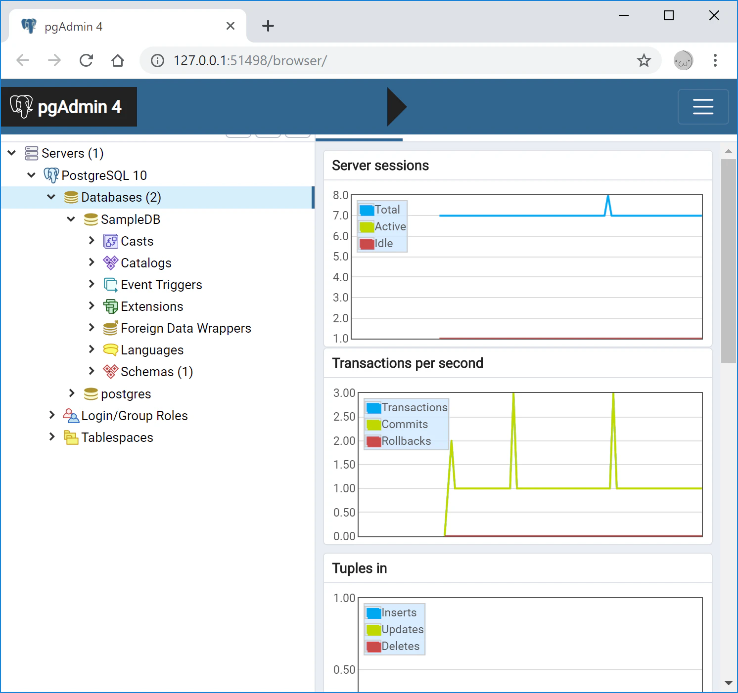Click the PostgreSQL 10 elephant icon
The width and height of the screenshot is (738, 693).
pos(51,175)
